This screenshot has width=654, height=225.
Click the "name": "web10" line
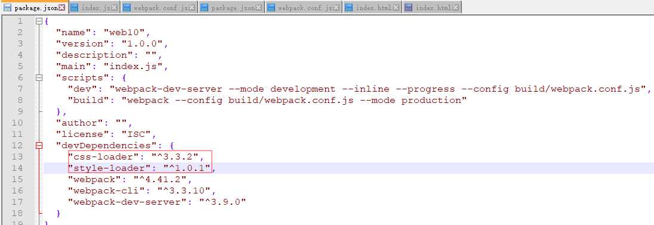tap(103, 32)
